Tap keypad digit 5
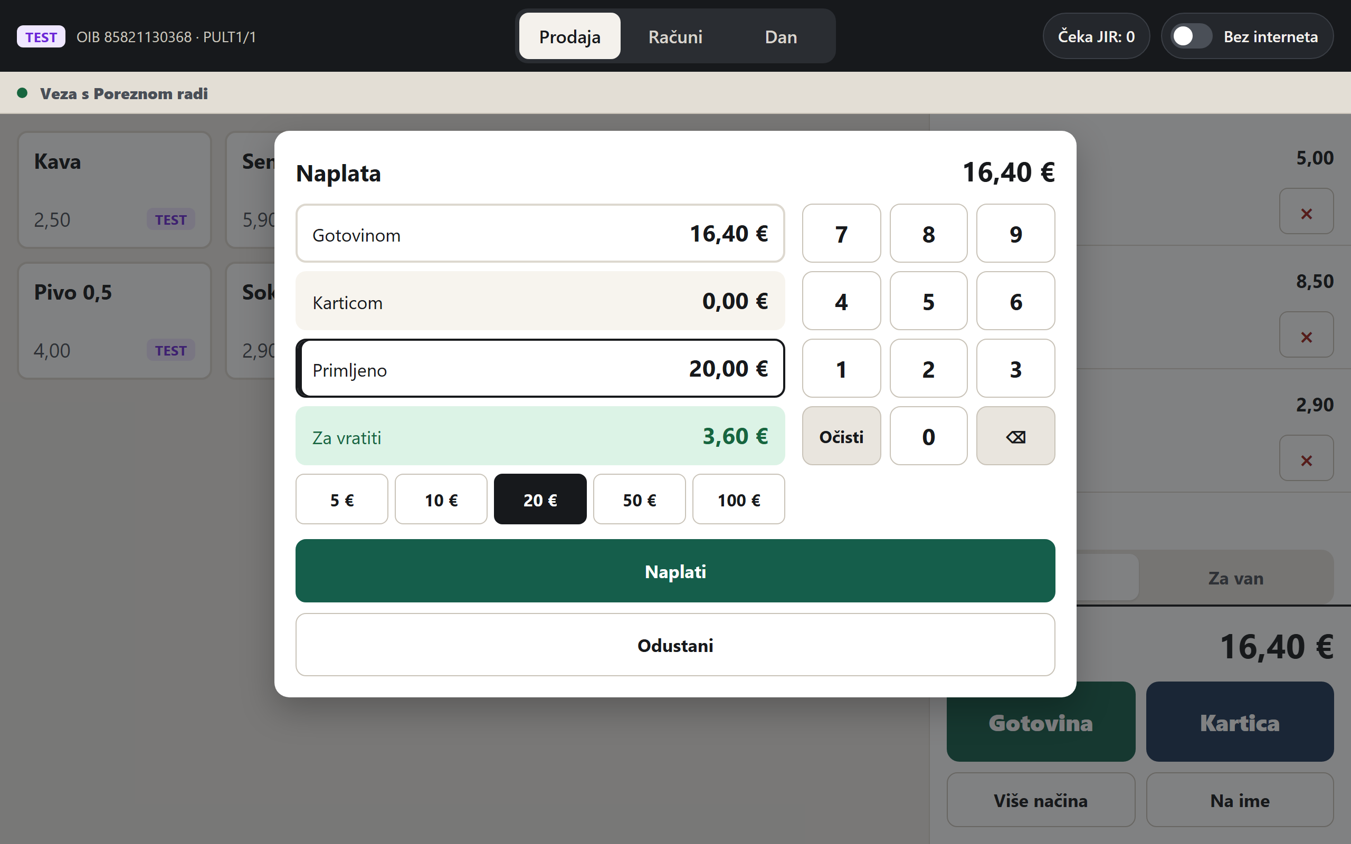The height and width of the screenshot is (844, 1351). click(928, 301)
